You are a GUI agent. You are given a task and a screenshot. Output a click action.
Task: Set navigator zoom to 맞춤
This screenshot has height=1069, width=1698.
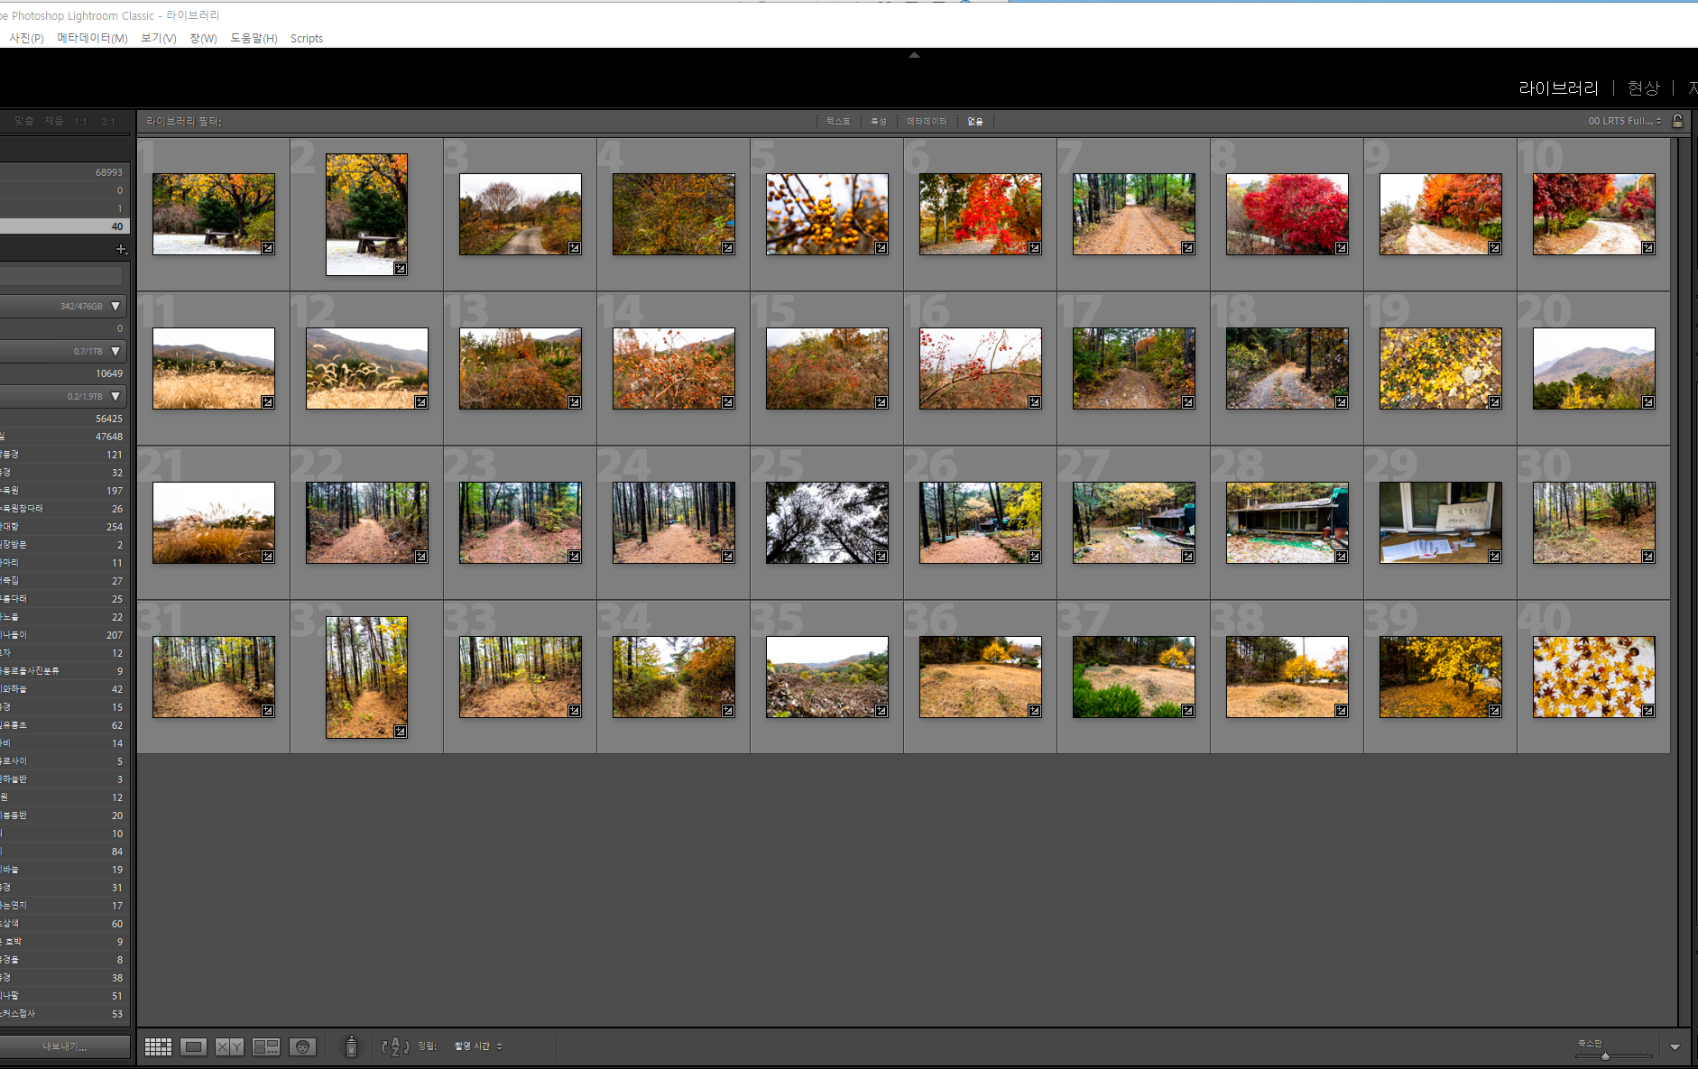point(23,121)
